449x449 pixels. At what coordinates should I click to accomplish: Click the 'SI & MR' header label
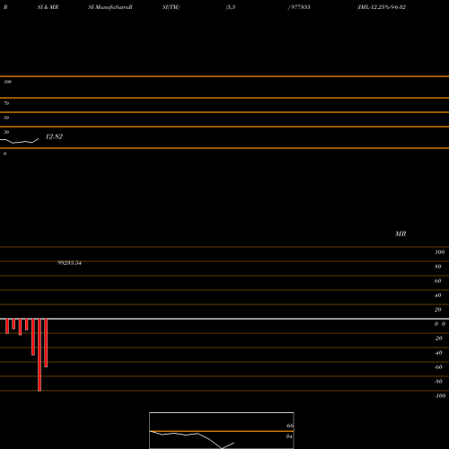click(x=48, y=7)
